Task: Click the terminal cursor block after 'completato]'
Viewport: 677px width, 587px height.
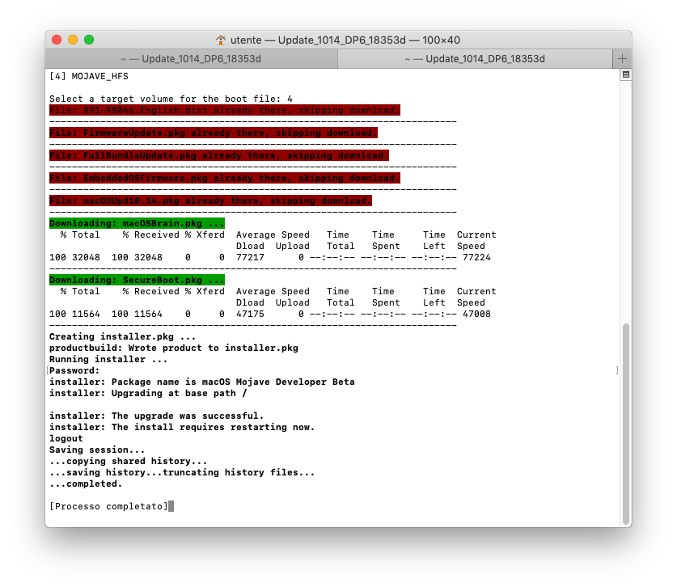Action: pos(171,506)
